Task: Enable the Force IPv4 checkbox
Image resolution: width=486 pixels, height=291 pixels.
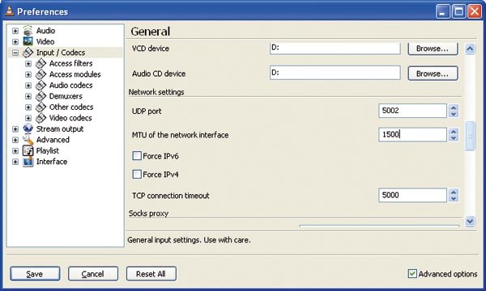Action: (137, 175)
